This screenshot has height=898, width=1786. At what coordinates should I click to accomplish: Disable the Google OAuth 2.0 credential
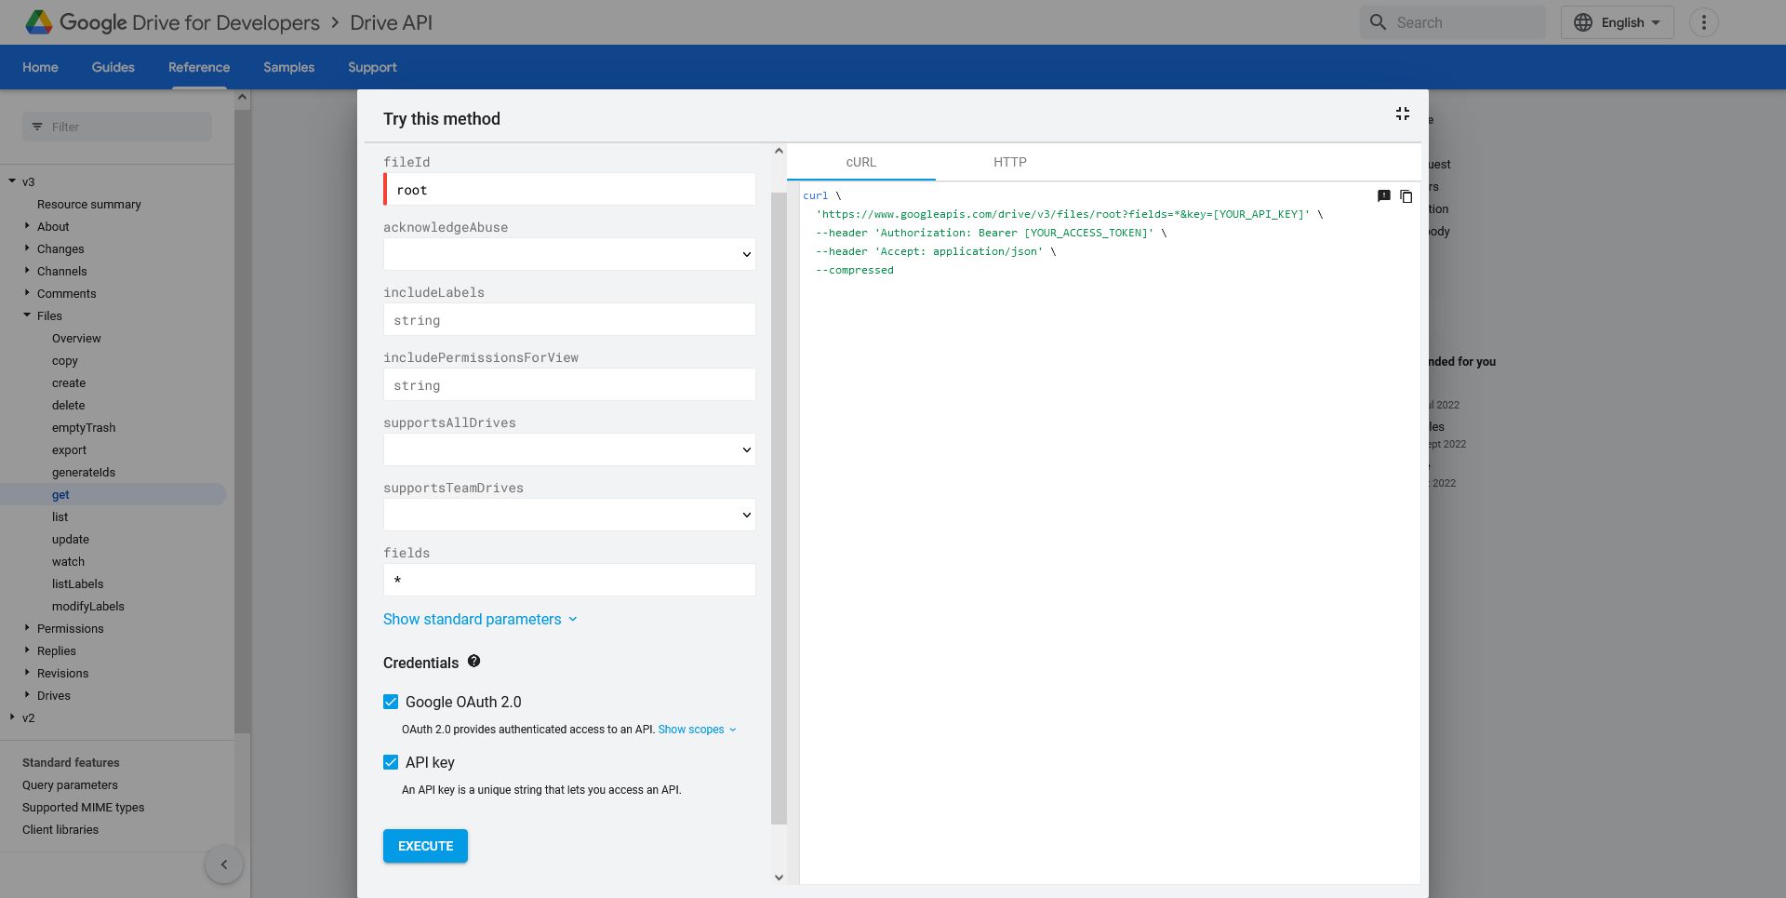pyautogui.click(x=391, y=702)
